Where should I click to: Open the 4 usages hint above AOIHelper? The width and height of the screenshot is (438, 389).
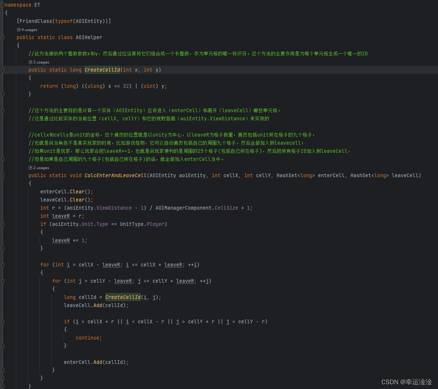[x=27, y=30]
